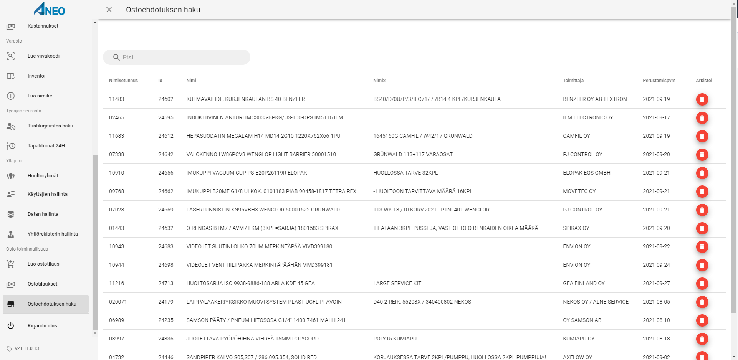
Task: Sort by Perustamispvm column header
Action: 659,81
